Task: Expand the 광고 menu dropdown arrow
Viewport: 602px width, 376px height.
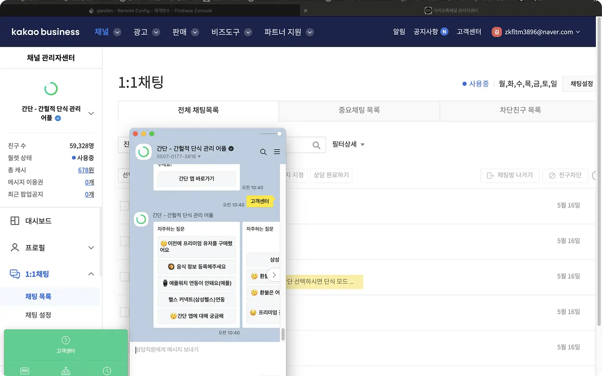Action: (156, 32)
